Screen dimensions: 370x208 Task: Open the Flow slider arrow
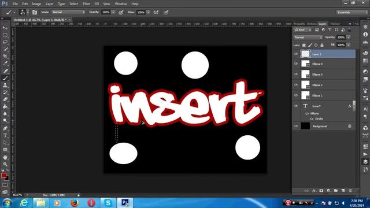(x=148, y=12)
